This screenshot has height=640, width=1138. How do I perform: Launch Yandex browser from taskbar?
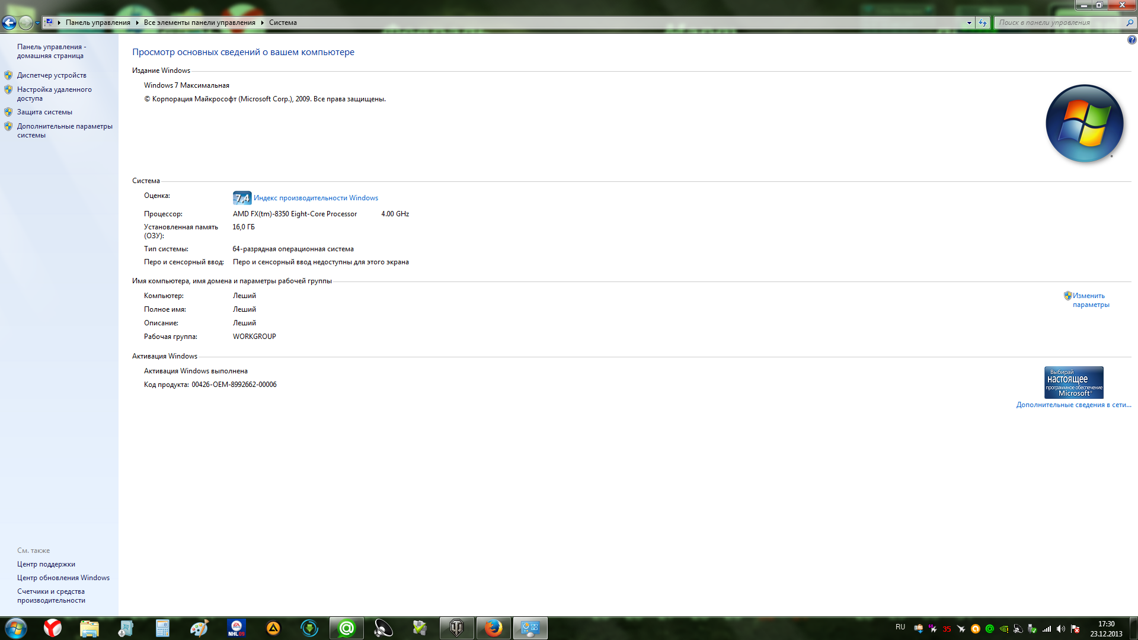[x=53, y=628]
